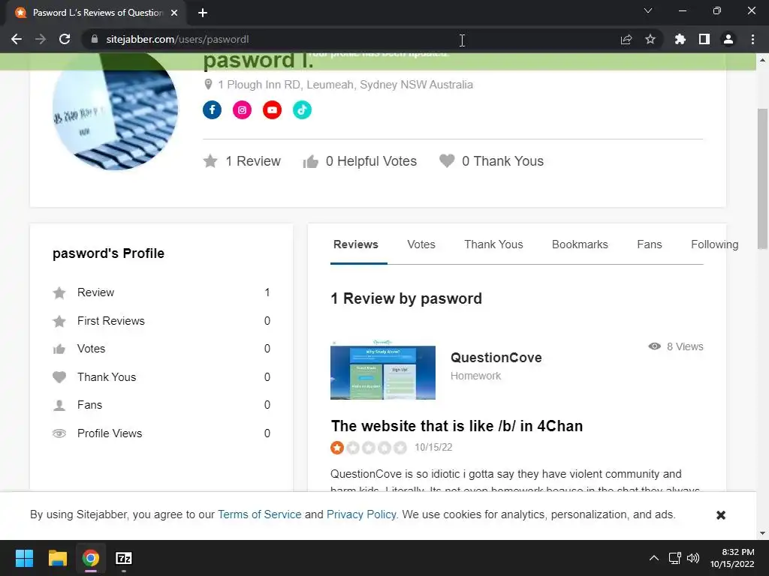This screenshot has width=769, height=576.
Task: Click the 0 Helpful Votes text
Action: coord(371,161)
